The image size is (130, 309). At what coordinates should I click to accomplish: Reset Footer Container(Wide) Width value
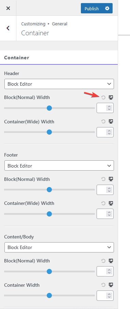(x=103, y=203)
